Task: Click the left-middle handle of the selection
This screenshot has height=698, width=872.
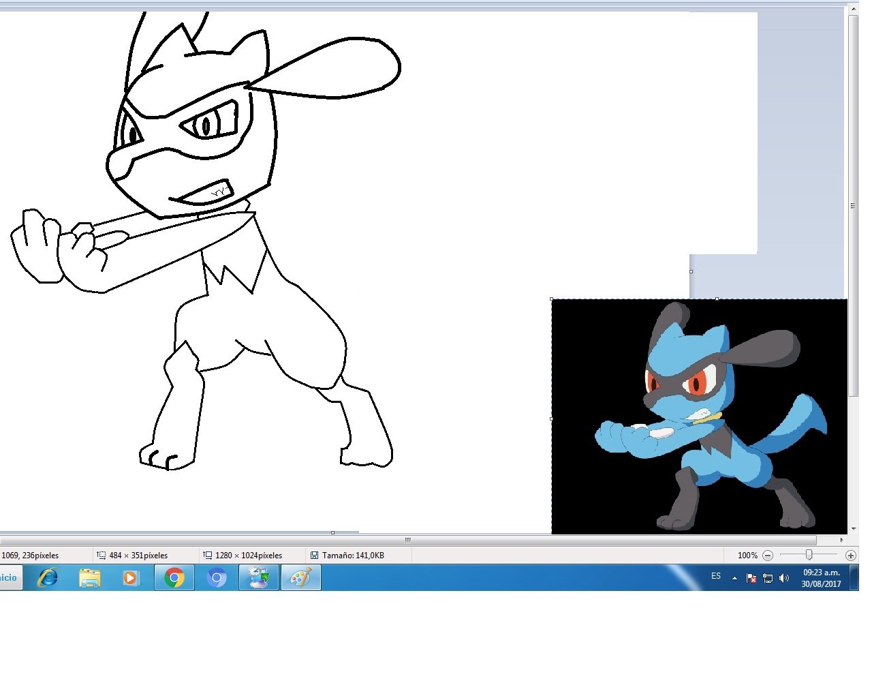Action: click(x=551, y=419)
